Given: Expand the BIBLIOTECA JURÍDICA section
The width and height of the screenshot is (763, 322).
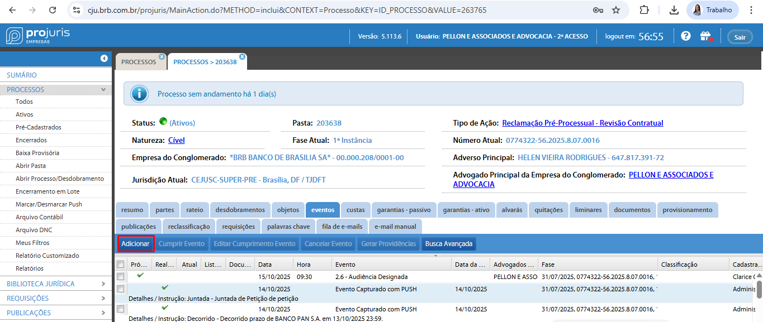Looking at the screenshot, I should 103,283.
